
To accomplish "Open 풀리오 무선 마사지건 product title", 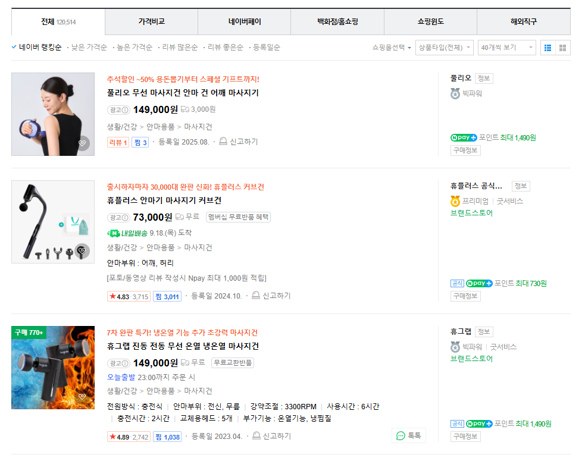I will [183, 93].
